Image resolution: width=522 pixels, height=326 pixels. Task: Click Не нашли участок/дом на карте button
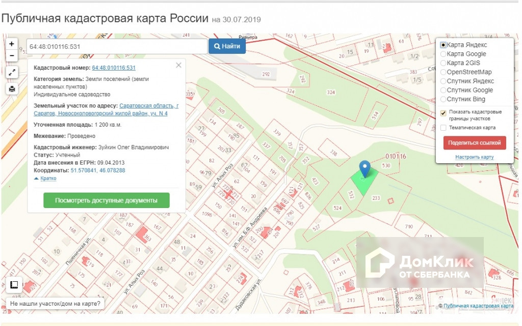tap(55, 304)
